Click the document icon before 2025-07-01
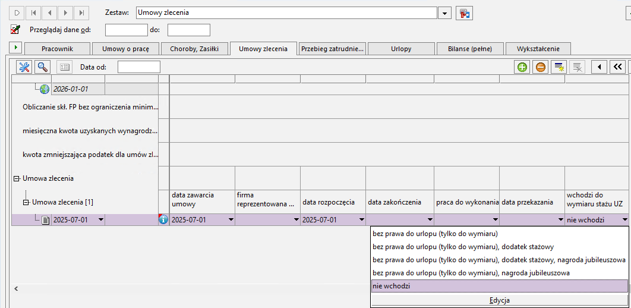Screen dimensions: 631x308 (x=46, y=220)
